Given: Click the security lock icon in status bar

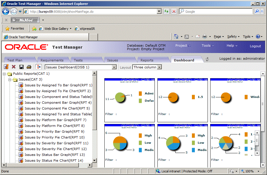Looking at the screenshot, I should tap(232, 171).
